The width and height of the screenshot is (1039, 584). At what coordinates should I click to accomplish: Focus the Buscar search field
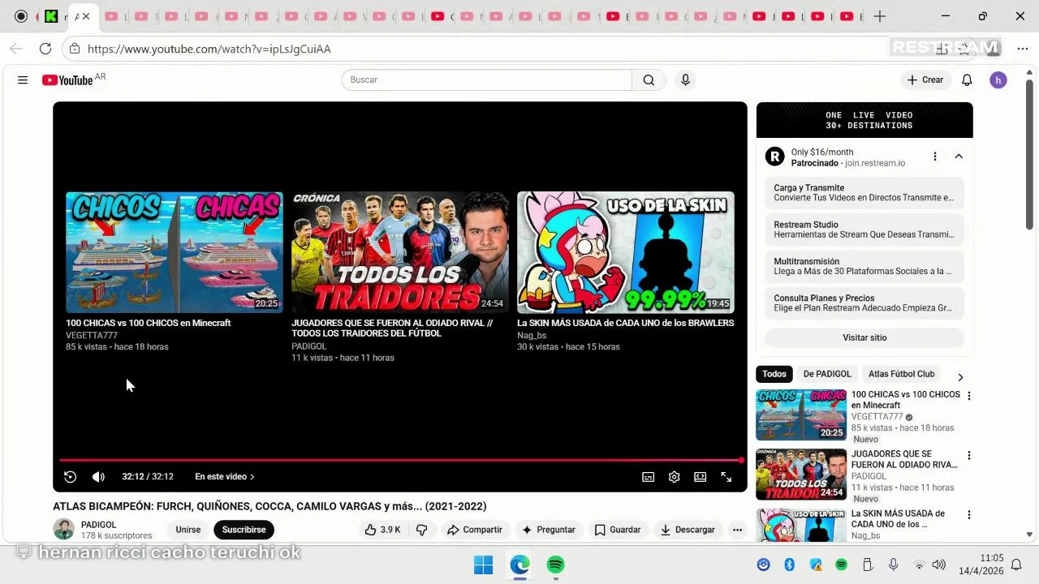tap(487, 79)
